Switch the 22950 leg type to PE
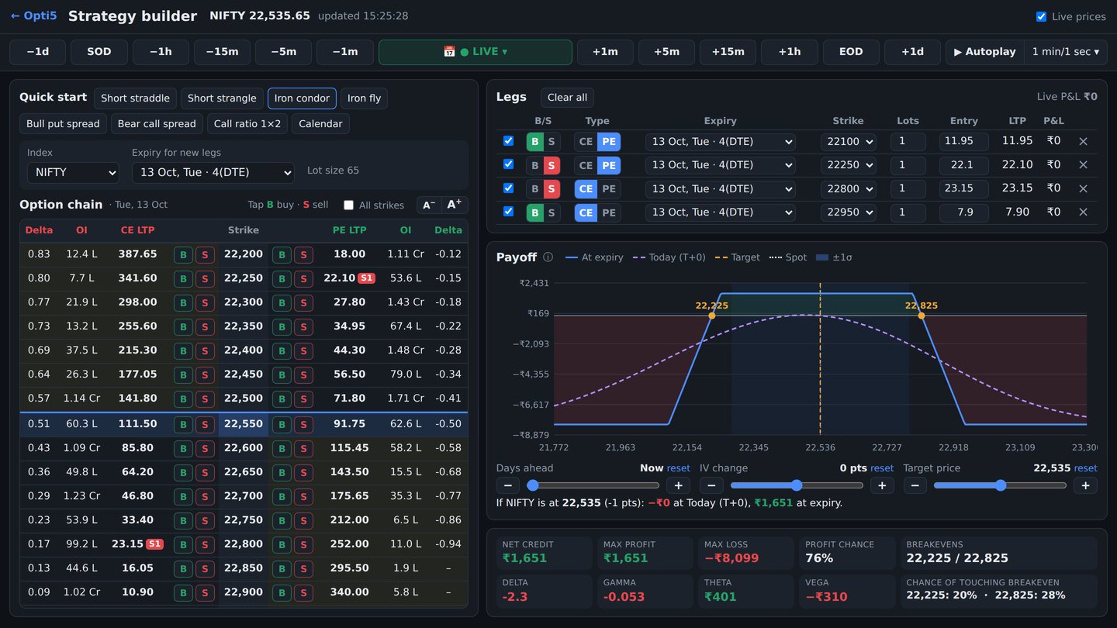1117x628 pixels. click(609, 212)
